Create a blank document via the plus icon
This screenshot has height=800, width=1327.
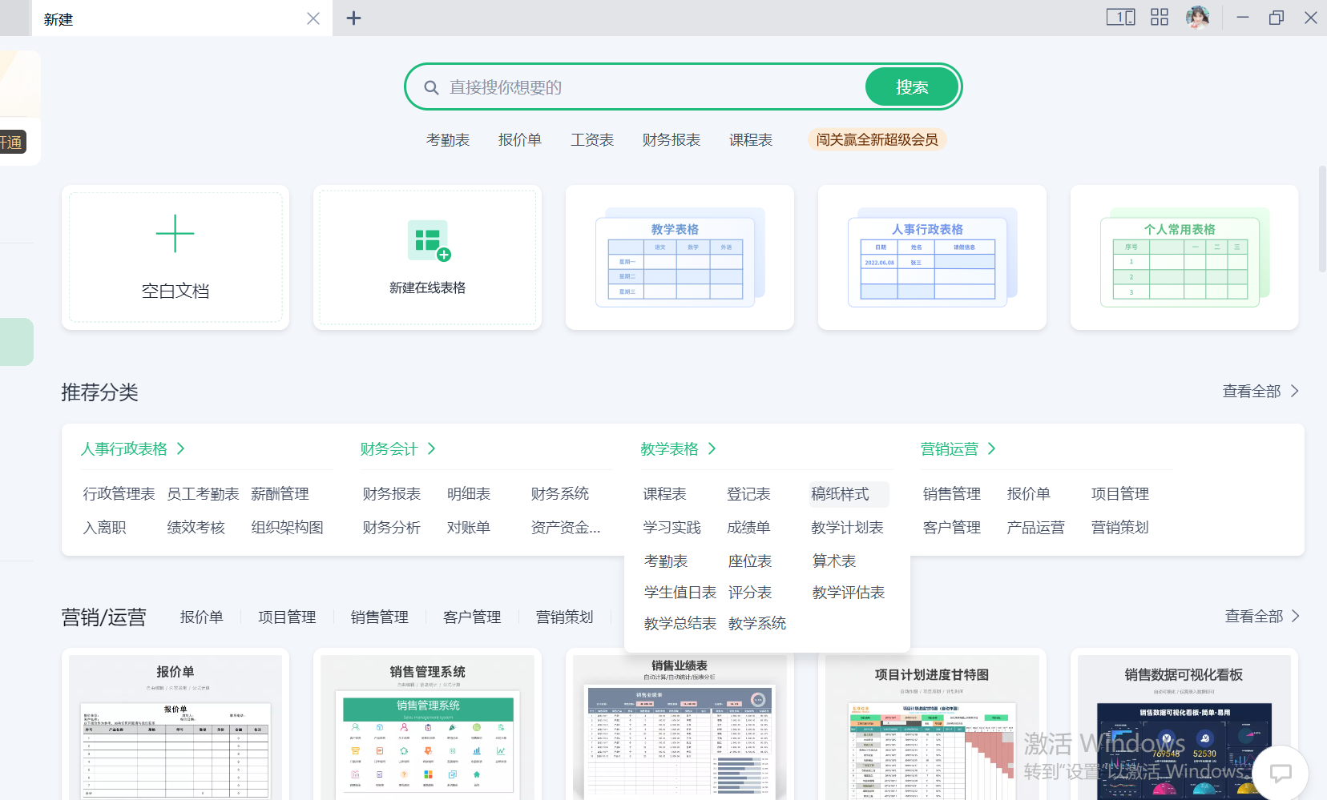[175, 233]
